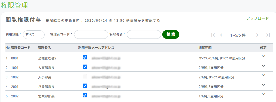Open 送信履歴を確認する link
276x102 pixels.
pyautogui.click(x=143, y=21)
